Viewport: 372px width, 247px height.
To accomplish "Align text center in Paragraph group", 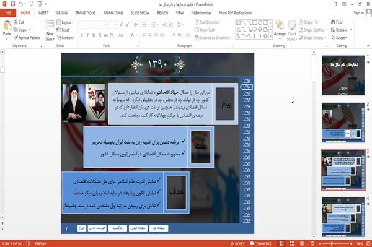I will (x=150, y=35).
